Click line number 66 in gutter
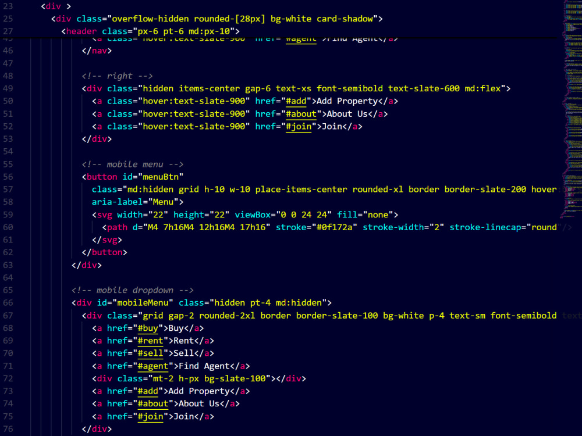The image size is (582, 436). pos(8,303)
